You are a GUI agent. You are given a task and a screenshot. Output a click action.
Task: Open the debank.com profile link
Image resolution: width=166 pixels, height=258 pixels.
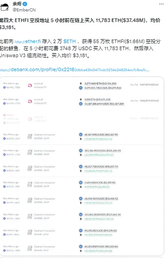point(75,70)
